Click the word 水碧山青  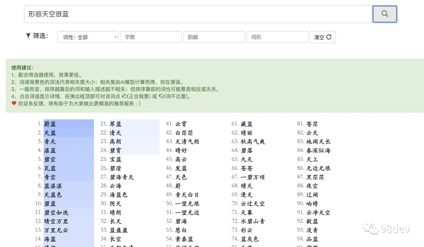coord(253,221)
